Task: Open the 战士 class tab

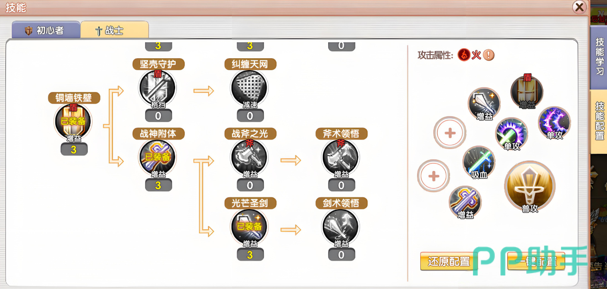Action: tap(115, 31)
